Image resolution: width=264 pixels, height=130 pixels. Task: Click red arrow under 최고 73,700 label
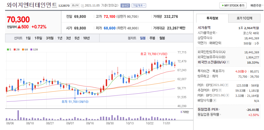pyautogui.click(x=166, y=57)
